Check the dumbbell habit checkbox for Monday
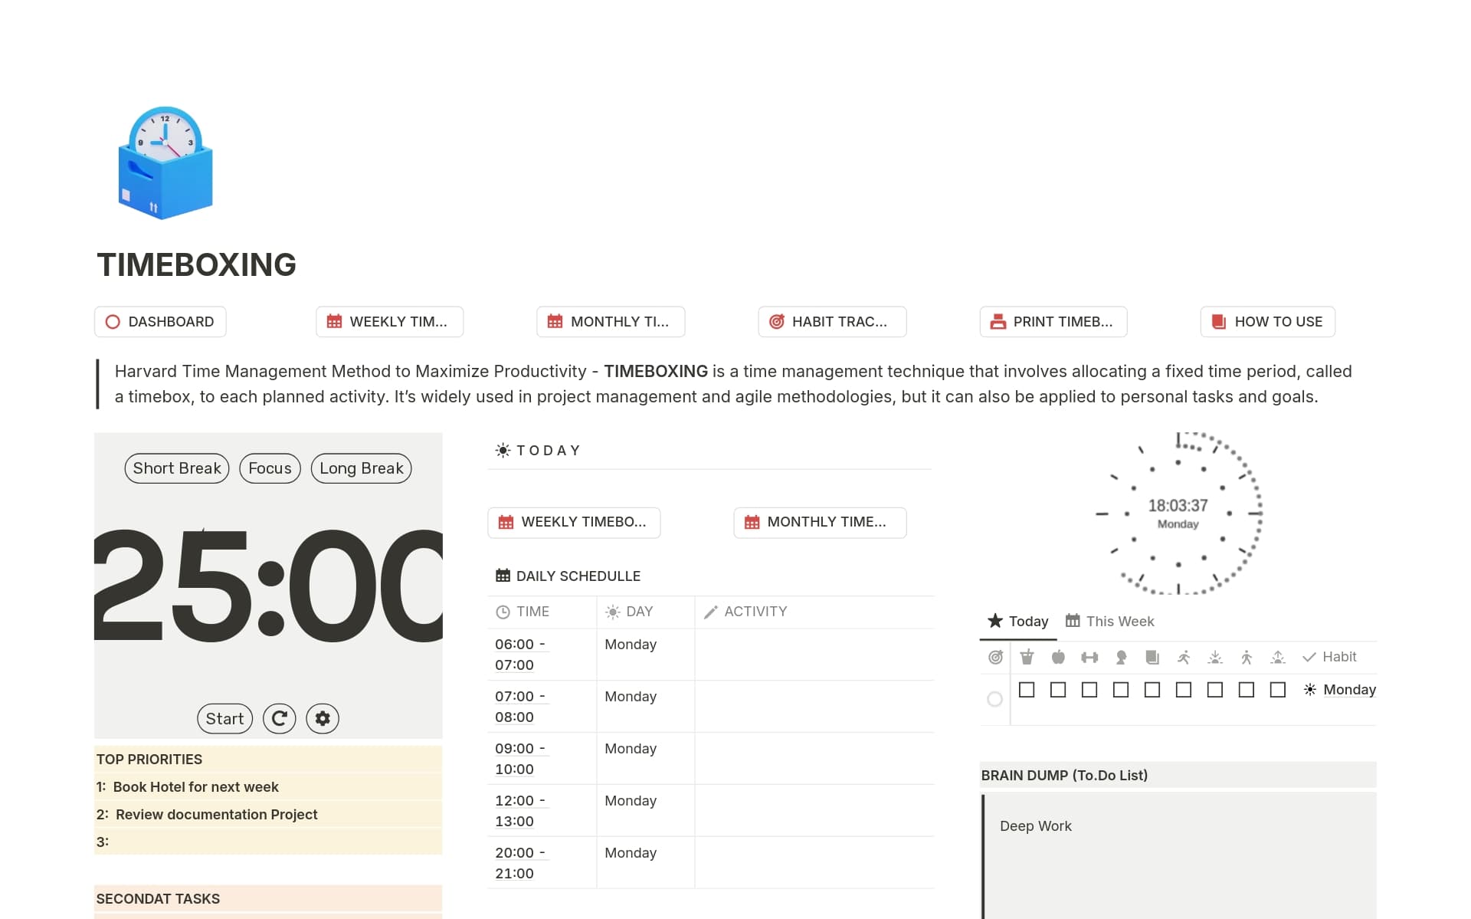The height and width of the screenshot is (919, 1471). 1089,690
